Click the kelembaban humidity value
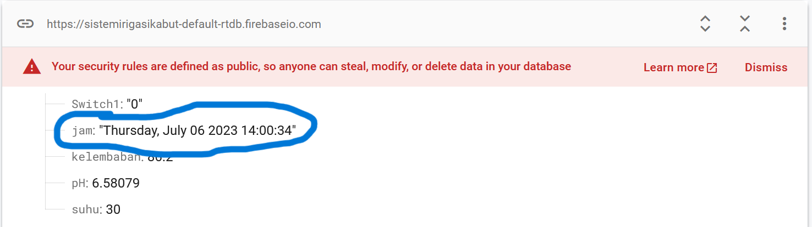Screen dimensions: 812x227 [x=160, y=158]
